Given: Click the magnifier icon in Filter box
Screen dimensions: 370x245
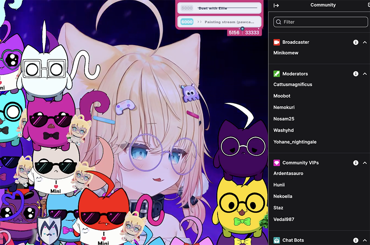Looking at the screenshot, I should coord(279,22).
